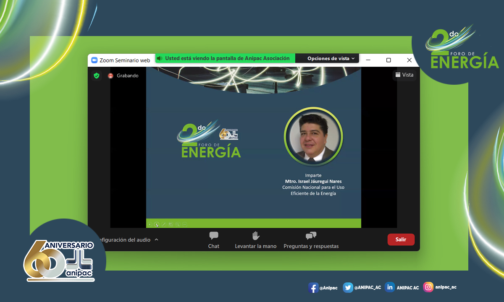Click the 2do Foro de Energía logo on slide
Viewport: 504px width, 302px height.
point(209,139)
